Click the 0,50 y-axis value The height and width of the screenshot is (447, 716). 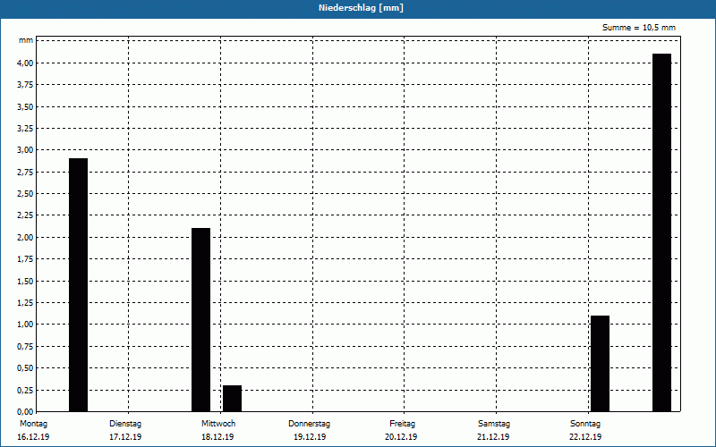click(x=25, y=368)
